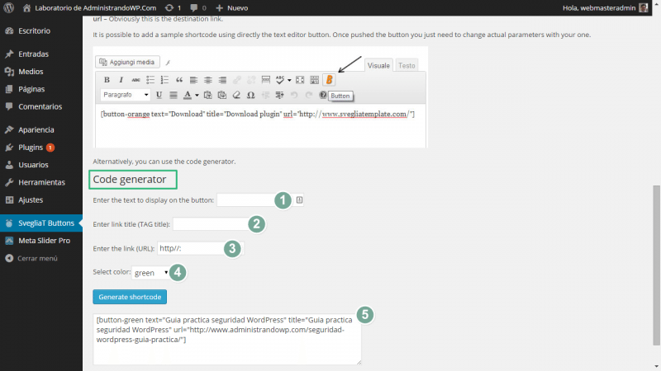Click the Italic icon in editor toolbar
Viewport: 661px width, 371px height.
point(121,79)
